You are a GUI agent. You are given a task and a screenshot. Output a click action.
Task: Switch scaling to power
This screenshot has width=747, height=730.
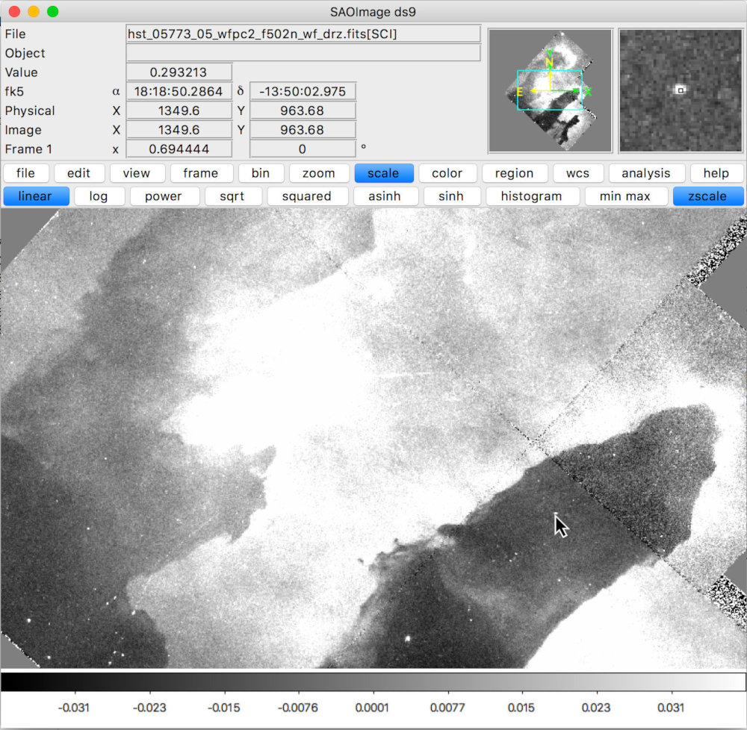164,196
